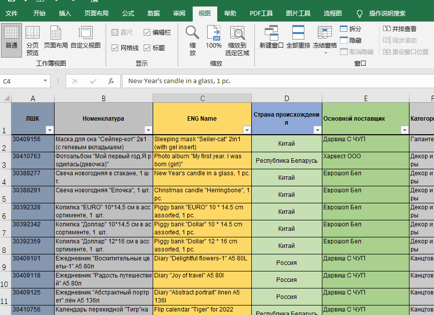Screen dimensions: 434x315
Task: Toggle the 标题 headings checkbox
Action: tap(147, 48)
